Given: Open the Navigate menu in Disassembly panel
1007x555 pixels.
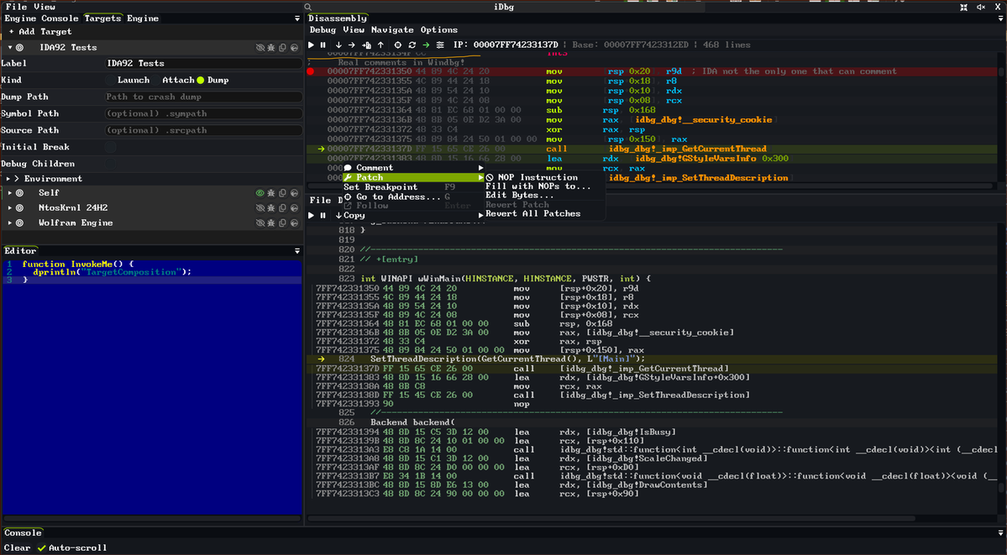Looking at the screenshot, I should (392, 30).
